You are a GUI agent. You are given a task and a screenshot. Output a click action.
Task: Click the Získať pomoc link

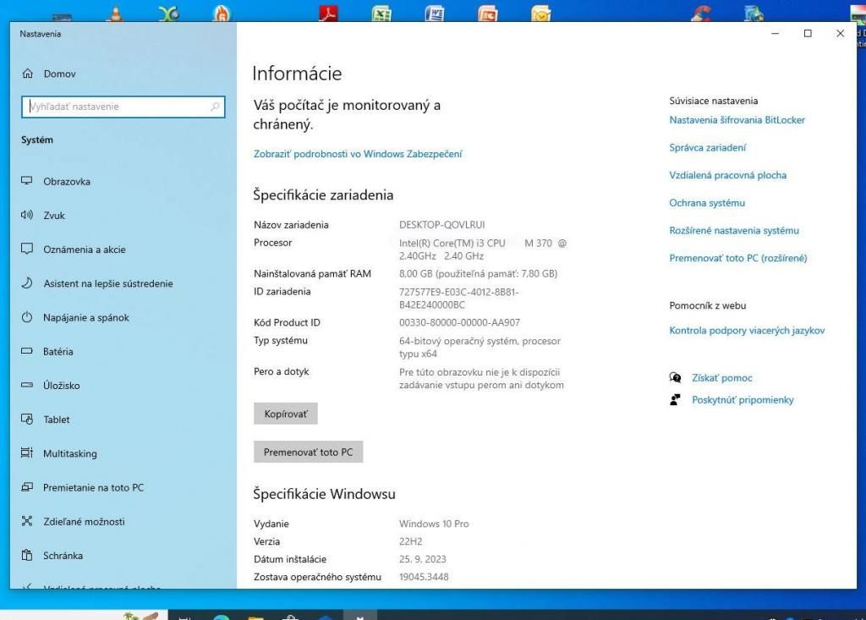click(x=721, y=378)
